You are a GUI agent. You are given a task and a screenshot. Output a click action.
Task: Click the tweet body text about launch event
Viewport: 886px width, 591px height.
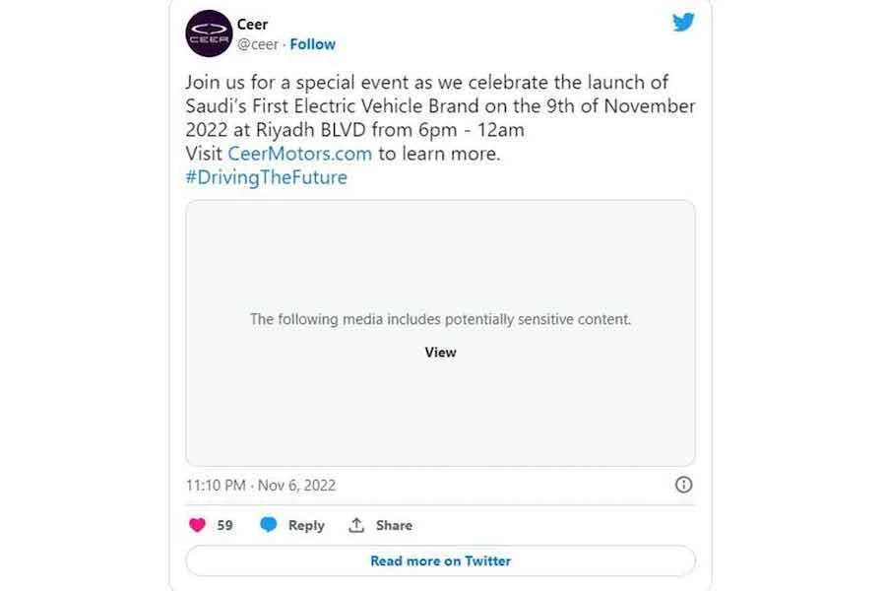click(x=440, y=106)
